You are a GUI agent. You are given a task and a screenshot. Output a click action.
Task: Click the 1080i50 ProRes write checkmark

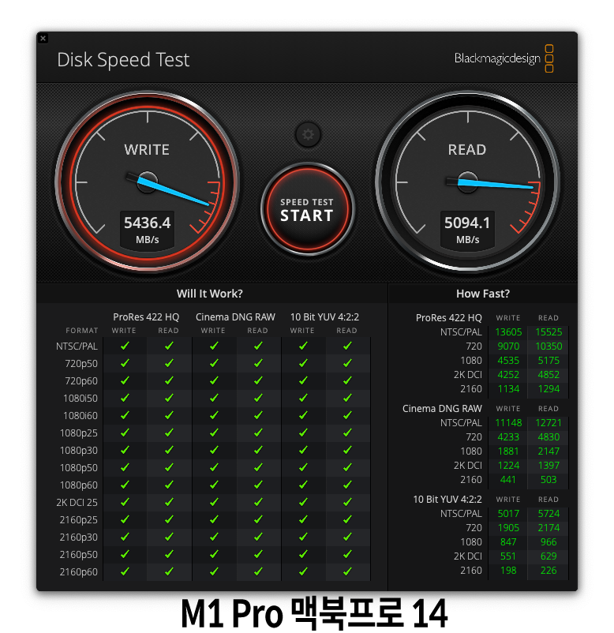(125, 398)
